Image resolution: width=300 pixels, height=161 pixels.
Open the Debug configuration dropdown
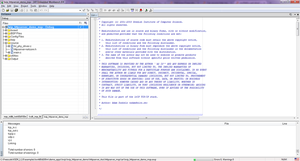tap(87, 18)
